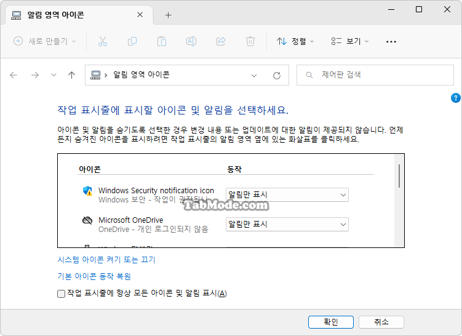Open the 보기 view dropdown

pyautogui.click(x=350, y=41)
